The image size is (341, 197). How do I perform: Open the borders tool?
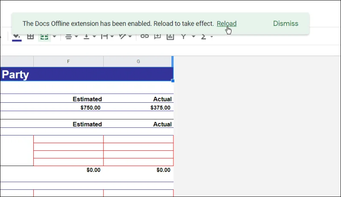30,37
